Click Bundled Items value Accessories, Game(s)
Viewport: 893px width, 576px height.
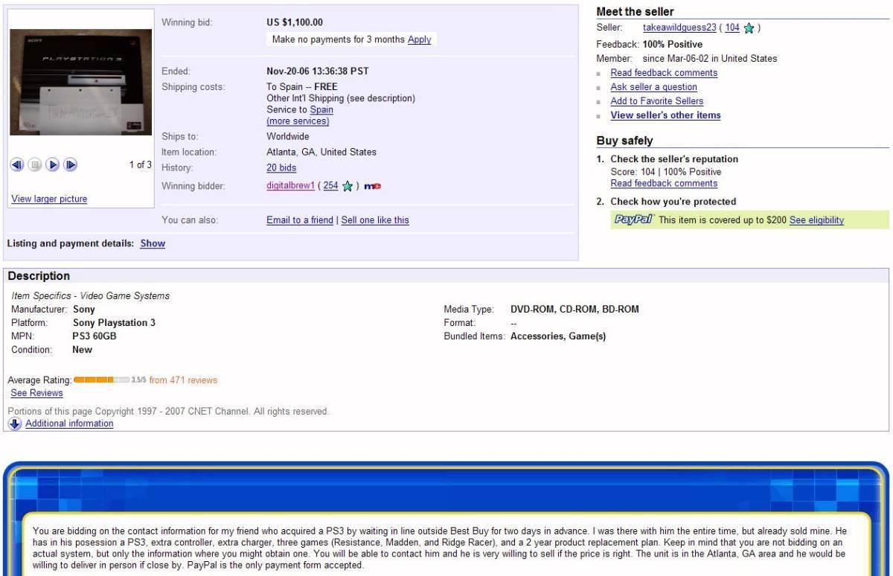(x=558, y=336)
